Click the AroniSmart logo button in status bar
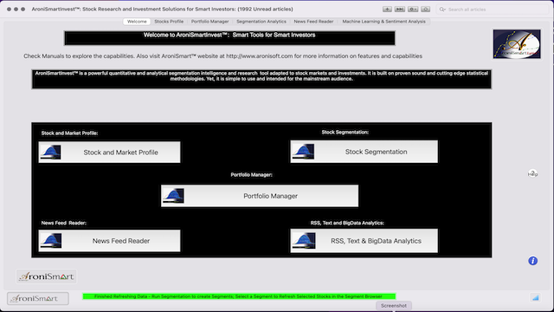Image resolution: width=554 pixels, height=312 pixels. (38, 298)
